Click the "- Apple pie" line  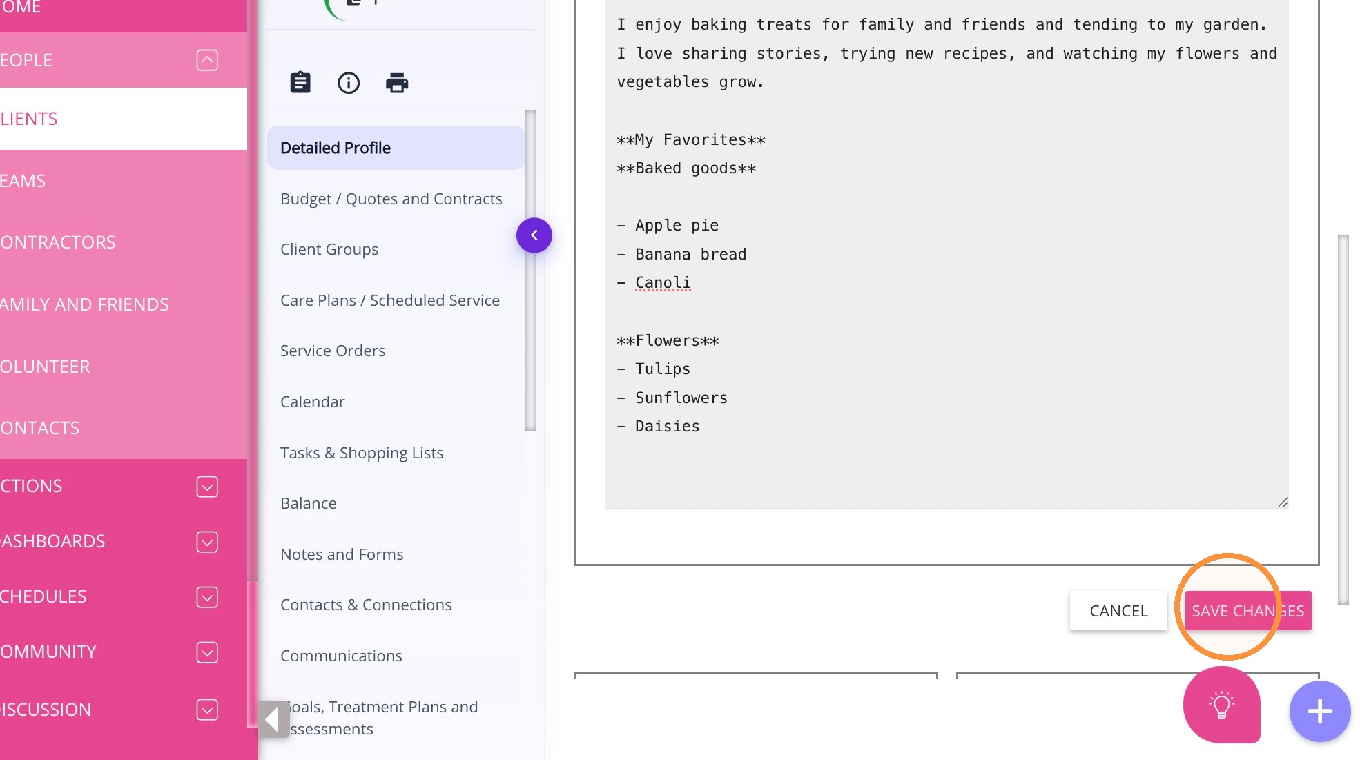[x=668, y=226]
